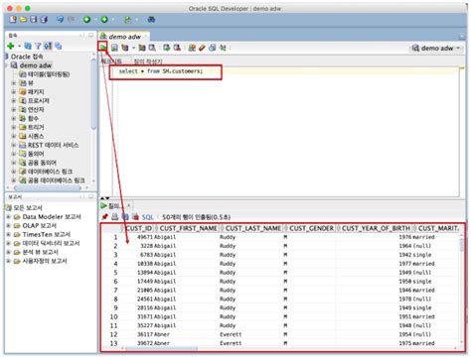Expand the 프로시저 tree node

tap(14, 100)
